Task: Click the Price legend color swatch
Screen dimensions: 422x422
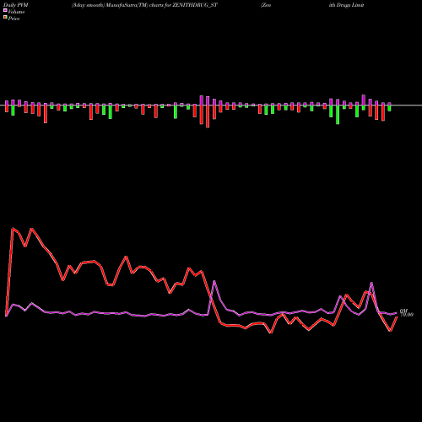Action: 5,18
